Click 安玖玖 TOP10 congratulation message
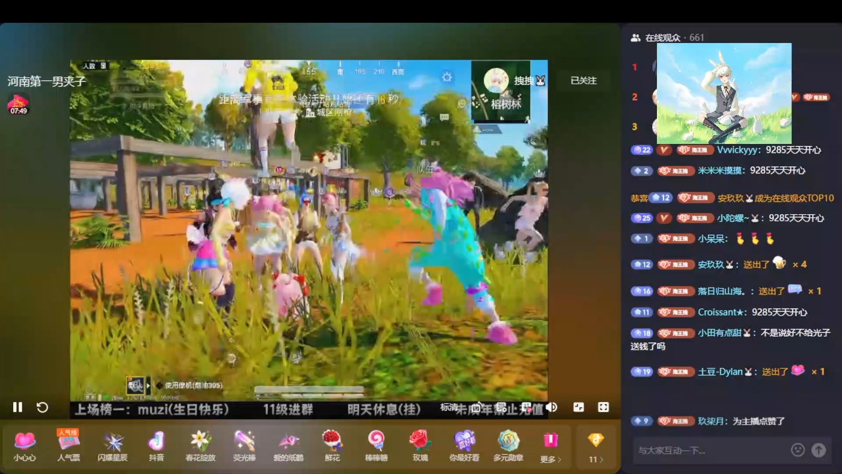The width and height of the screenshot is (842, 474). pos(732,198)
